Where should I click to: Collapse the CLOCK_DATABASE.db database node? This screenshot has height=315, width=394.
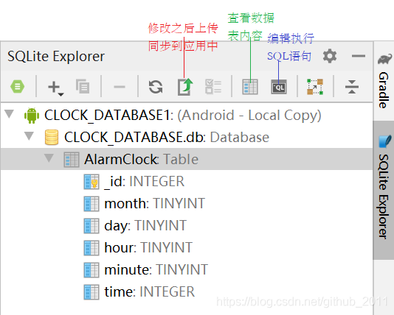(x=30, y=136)
